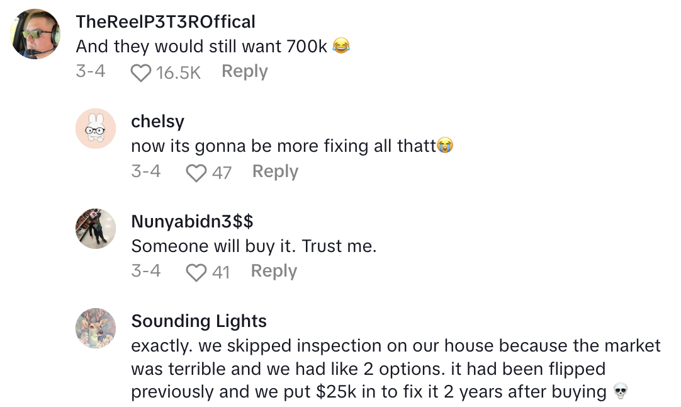Select the Sounding Lights skipped inspection comment text
Viewport: 681px width, 407px height.
[x=396, y=369]
